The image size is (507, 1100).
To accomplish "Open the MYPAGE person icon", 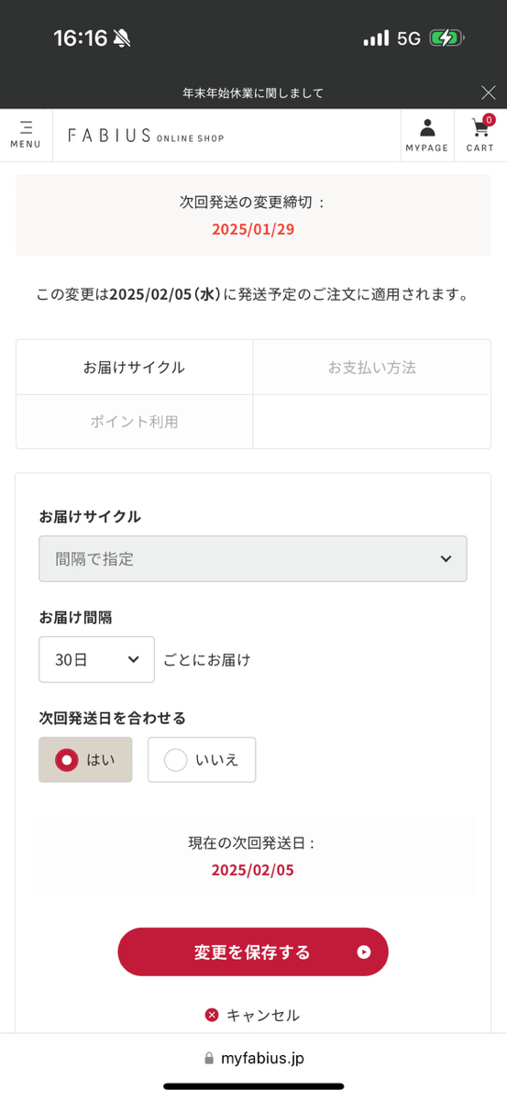I will coord(426,135).
